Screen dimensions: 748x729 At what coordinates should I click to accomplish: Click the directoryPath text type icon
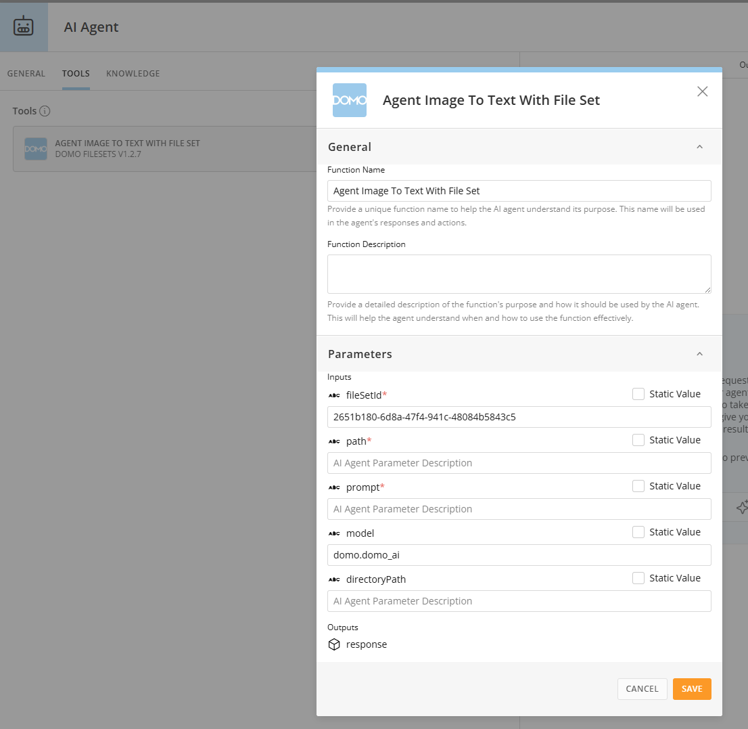[x=333, y=579]
